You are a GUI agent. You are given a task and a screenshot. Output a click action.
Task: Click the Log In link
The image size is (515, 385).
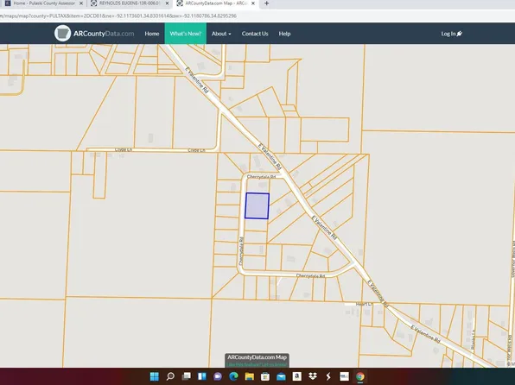click(452, 34)
